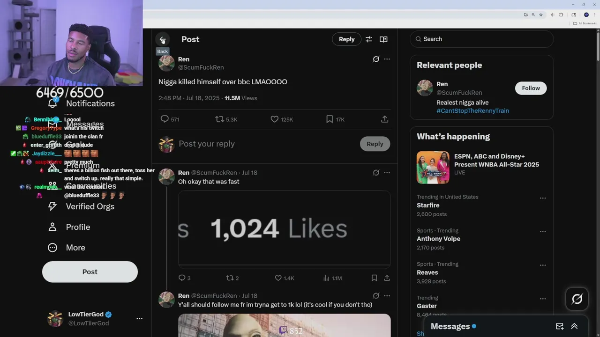This screenshot has width=600, height=337.
Task: Click the Verified Orgs lightning icon
Action: [x=52, y=206]
